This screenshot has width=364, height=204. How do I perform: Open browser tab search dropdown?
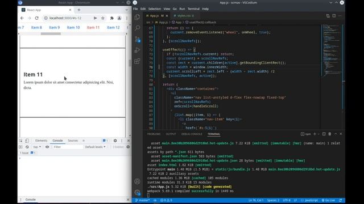click(x=126, y=10)
